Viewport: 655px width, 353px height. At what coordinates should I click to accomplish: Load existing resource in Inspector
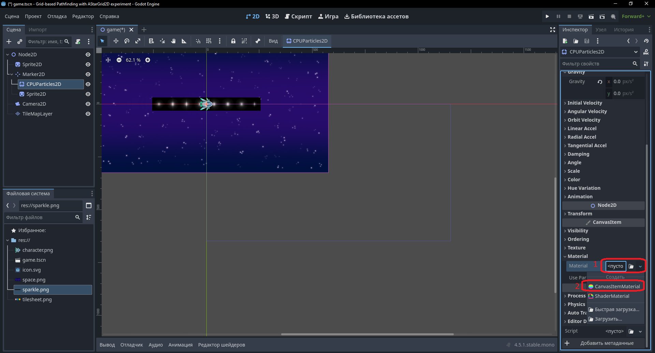point(576,41)
